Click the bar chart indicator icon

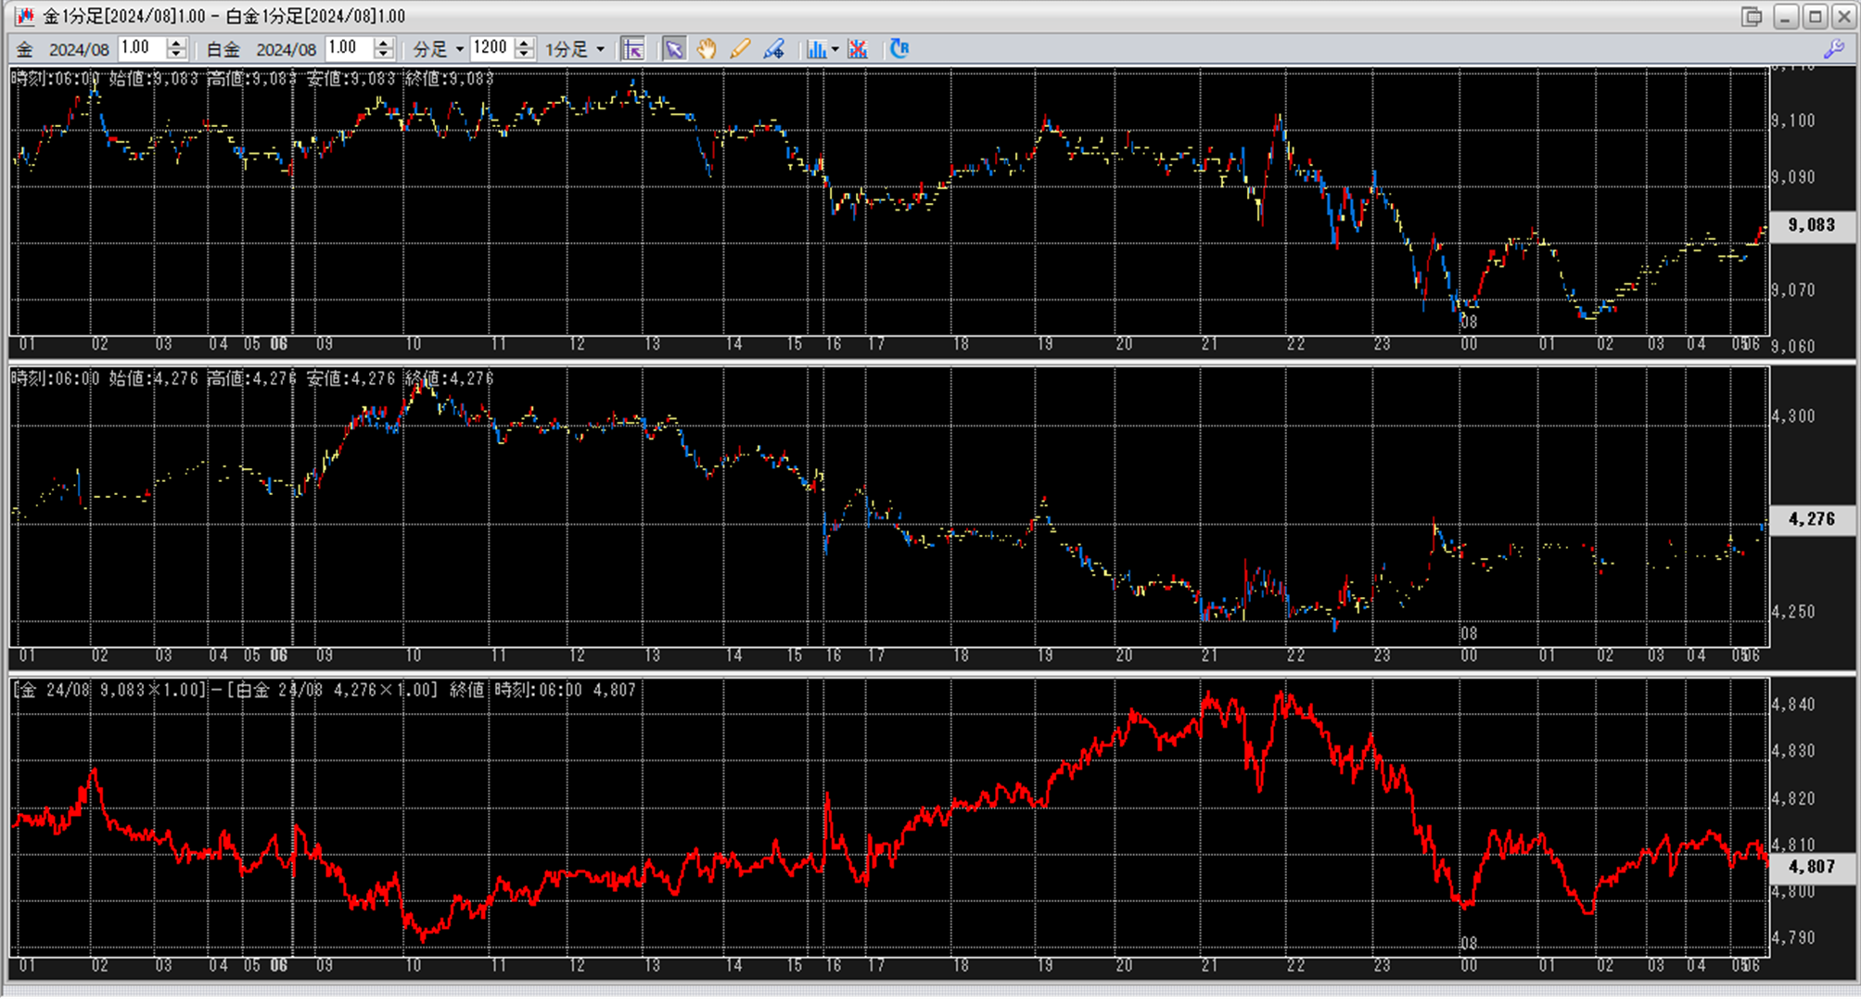click(x=816, y=49)
